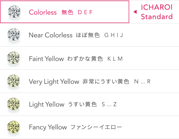This screenshot has height=139, width=179.
Task: Select the Faint Yellow diamond icon
Action: 13,58
